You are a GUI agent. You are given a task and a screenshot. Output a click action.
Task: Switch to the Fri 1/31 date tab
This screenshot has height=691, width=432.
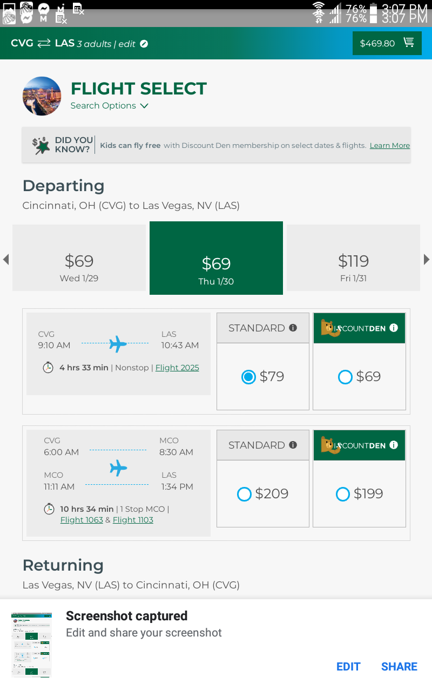pyautogui.click(x=353, y=266)
